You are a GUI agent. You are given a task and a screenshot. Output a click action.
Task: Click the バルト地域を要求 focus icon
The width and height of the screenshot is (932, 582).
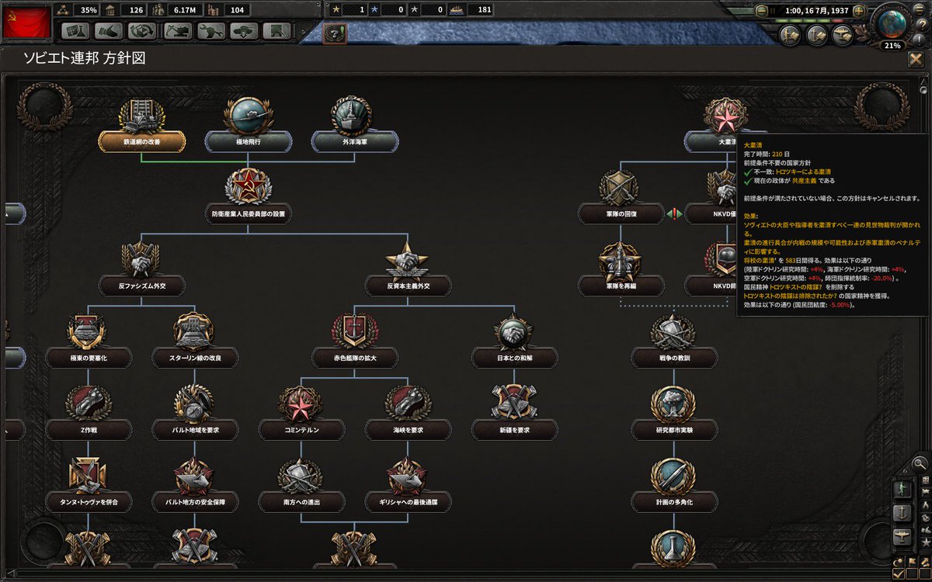195,403
